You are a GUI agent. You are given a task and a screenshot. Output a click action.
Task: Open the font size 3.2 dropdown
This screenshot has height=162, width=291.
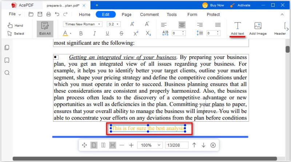coord(113,24)
